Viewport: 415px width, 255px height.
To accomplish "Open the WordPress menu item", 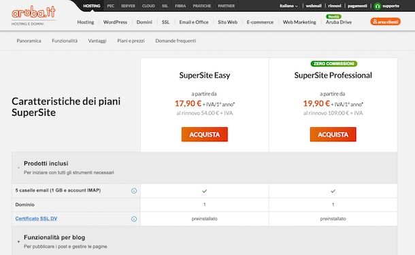I will pos(115,22).
